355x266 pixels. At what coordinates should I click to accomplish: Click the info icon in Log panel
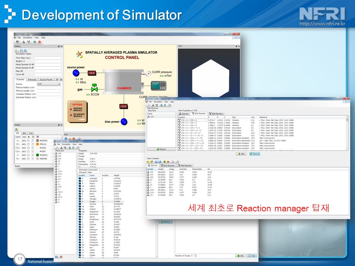(x=66, y=139)
